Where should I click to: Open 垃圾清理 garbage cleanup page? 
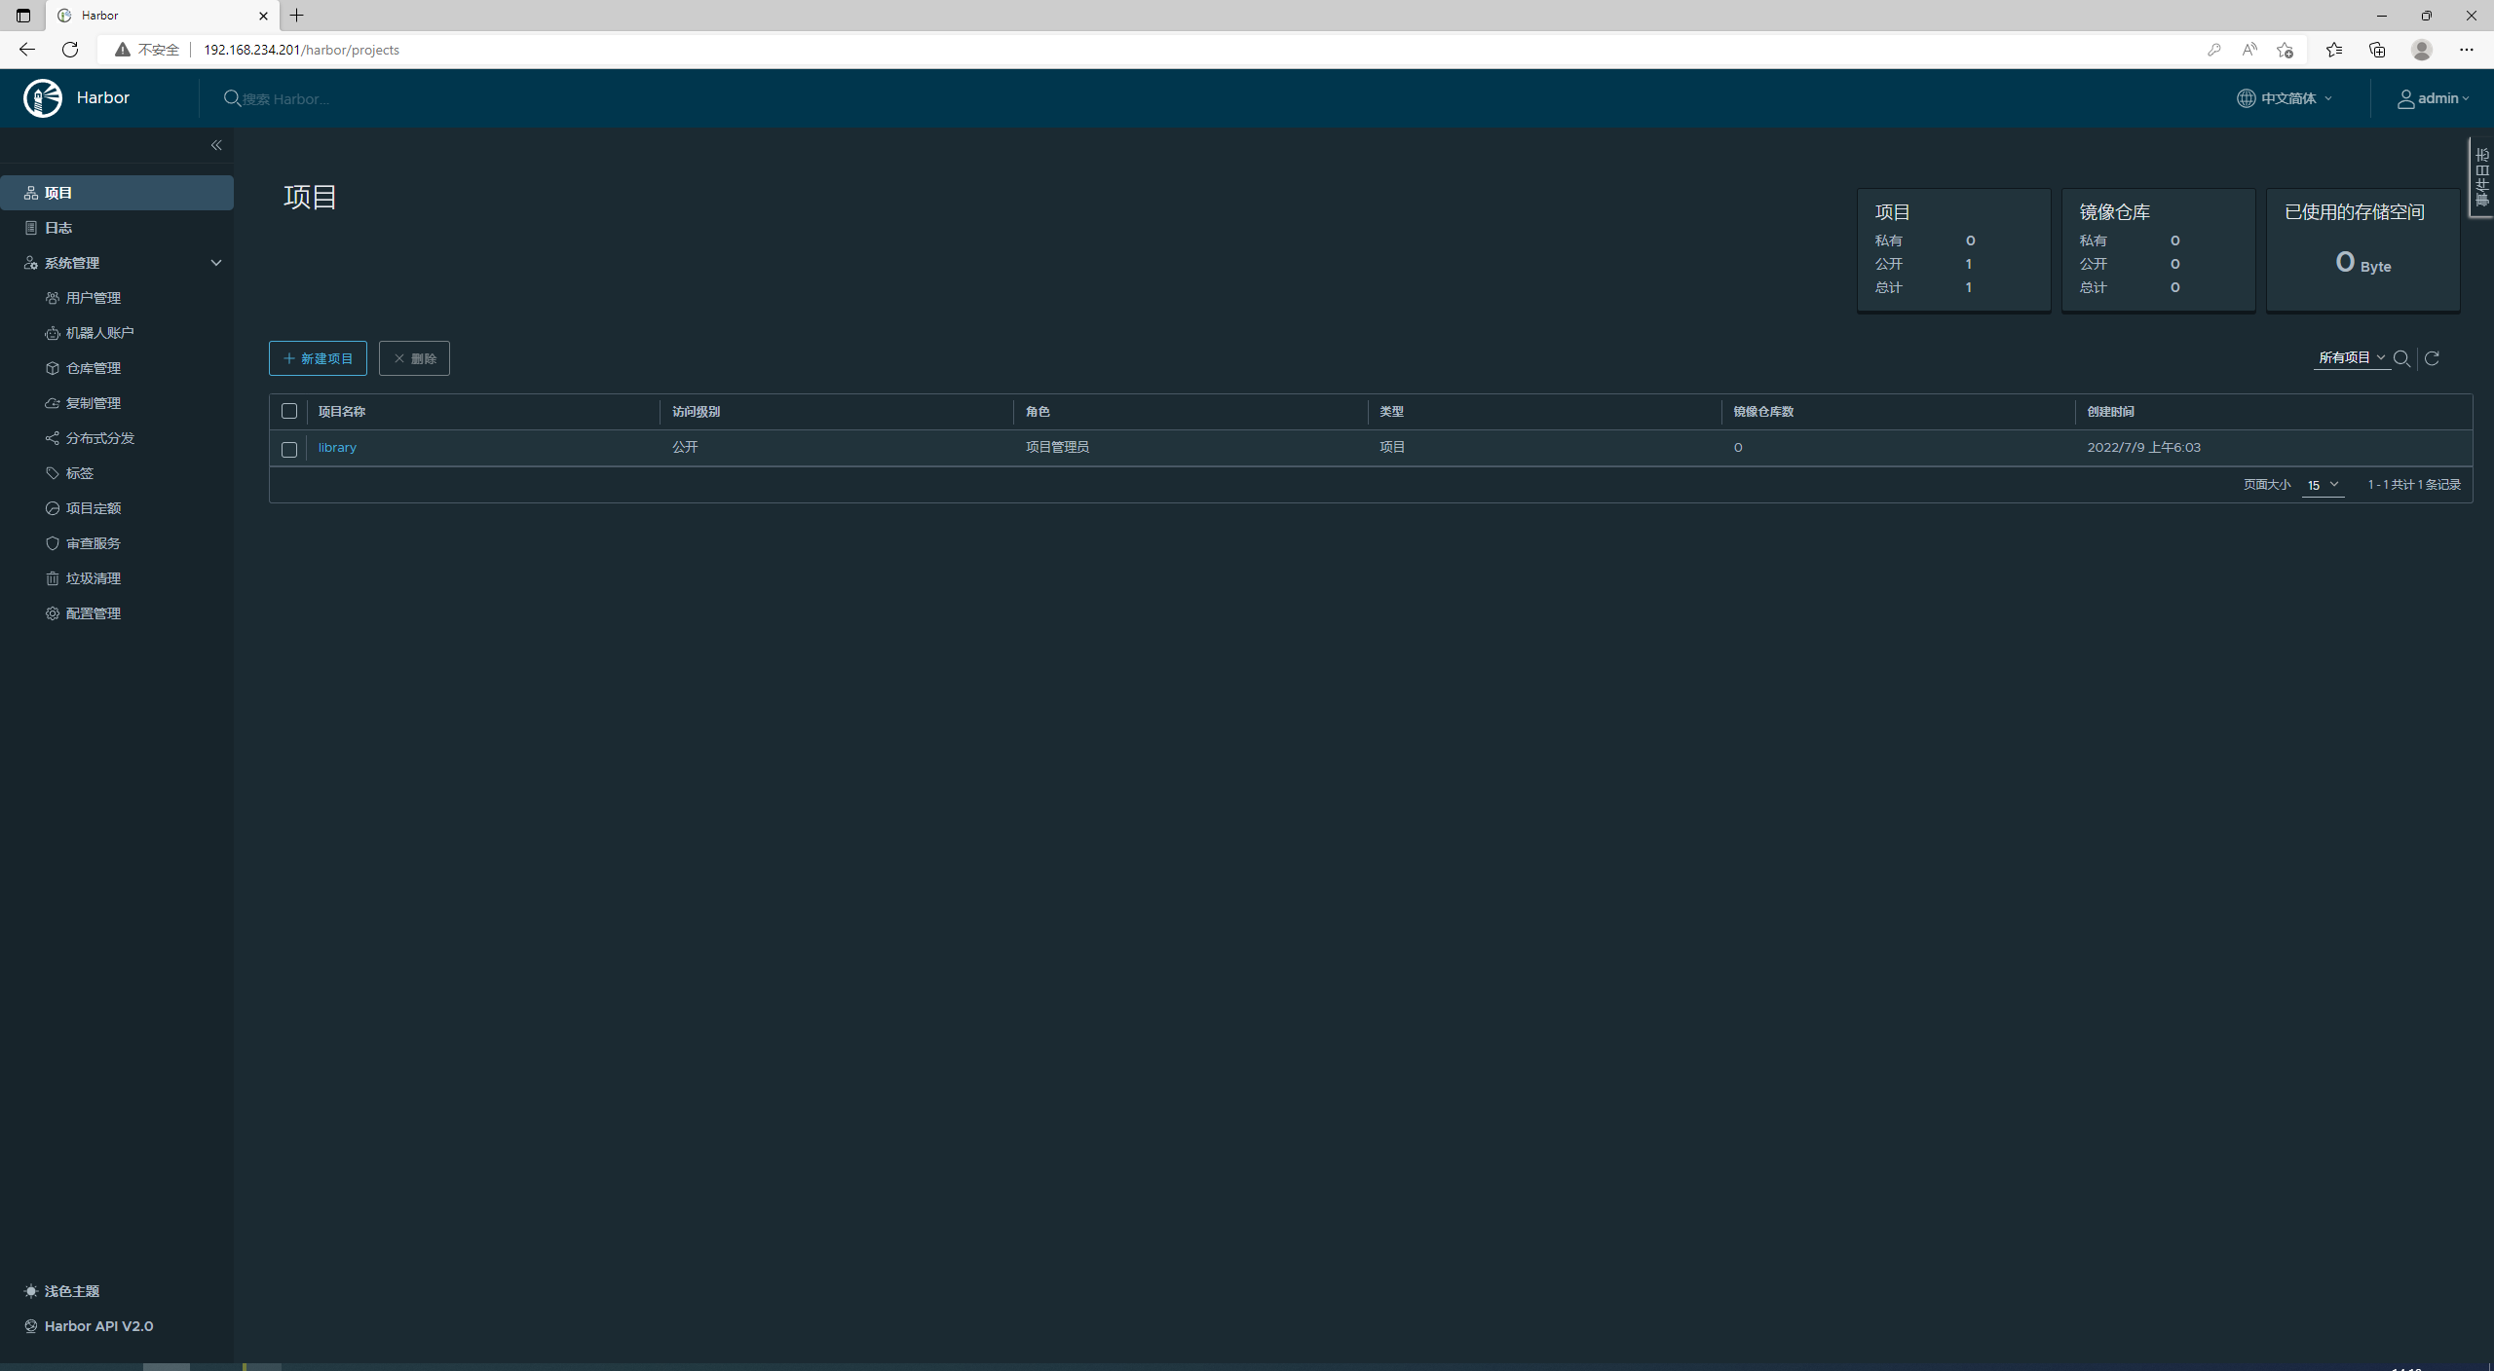[93, 578]
